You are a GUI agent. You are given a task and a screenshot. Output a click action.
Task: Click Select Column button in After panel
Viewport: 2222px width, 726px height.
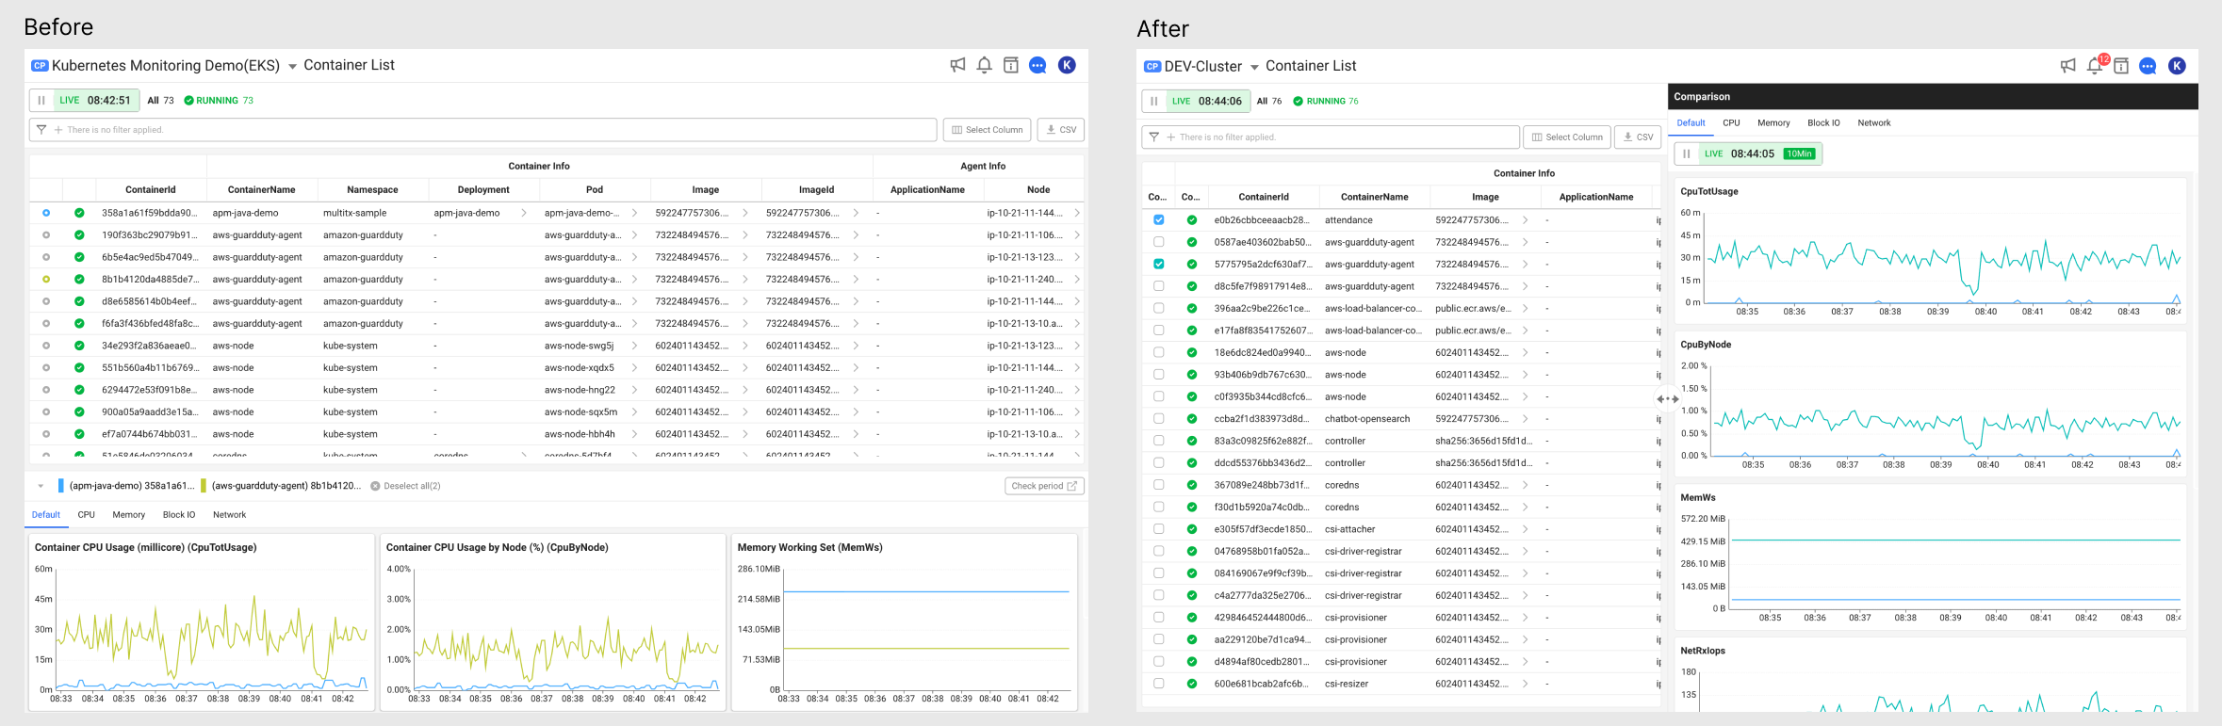click(1567, 137)
